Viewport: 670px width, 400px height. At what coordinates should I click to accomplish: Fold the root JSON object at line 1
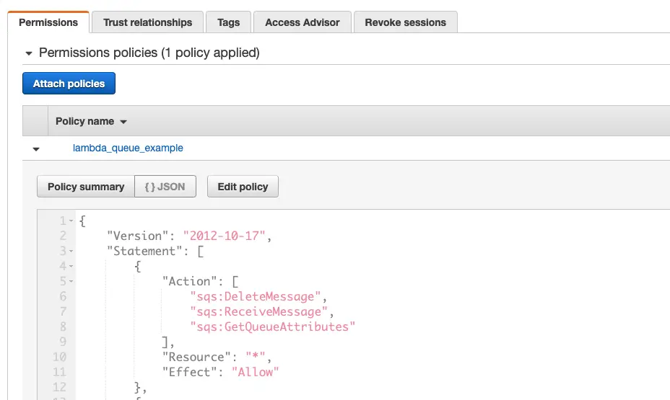click(x=71, y=221)
